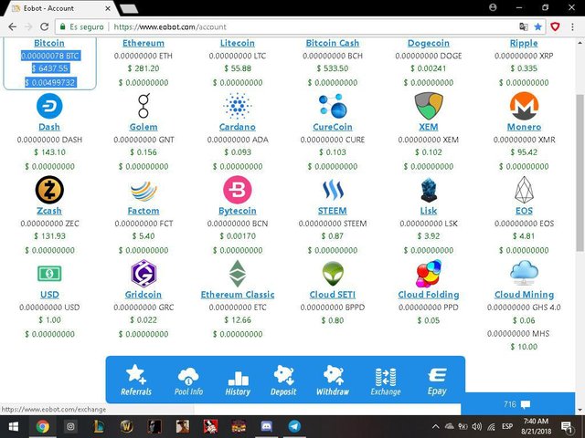Image resolution: width=585 pixels, height=438 pixels.
Task: Click the Golem coin logo
Action: point(144,106)
